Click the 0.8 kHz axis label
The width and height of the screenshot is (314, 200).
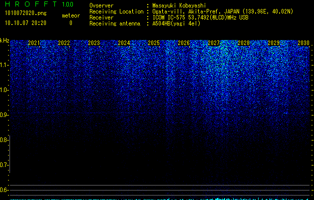coord(3,140)
